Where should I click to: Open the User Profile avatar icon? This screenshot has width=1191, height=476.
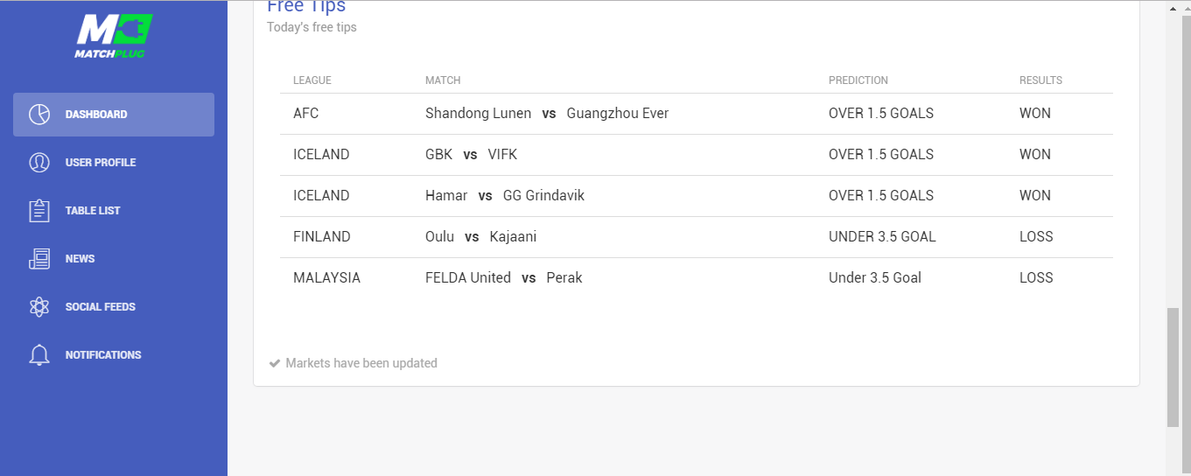(39, 163)
